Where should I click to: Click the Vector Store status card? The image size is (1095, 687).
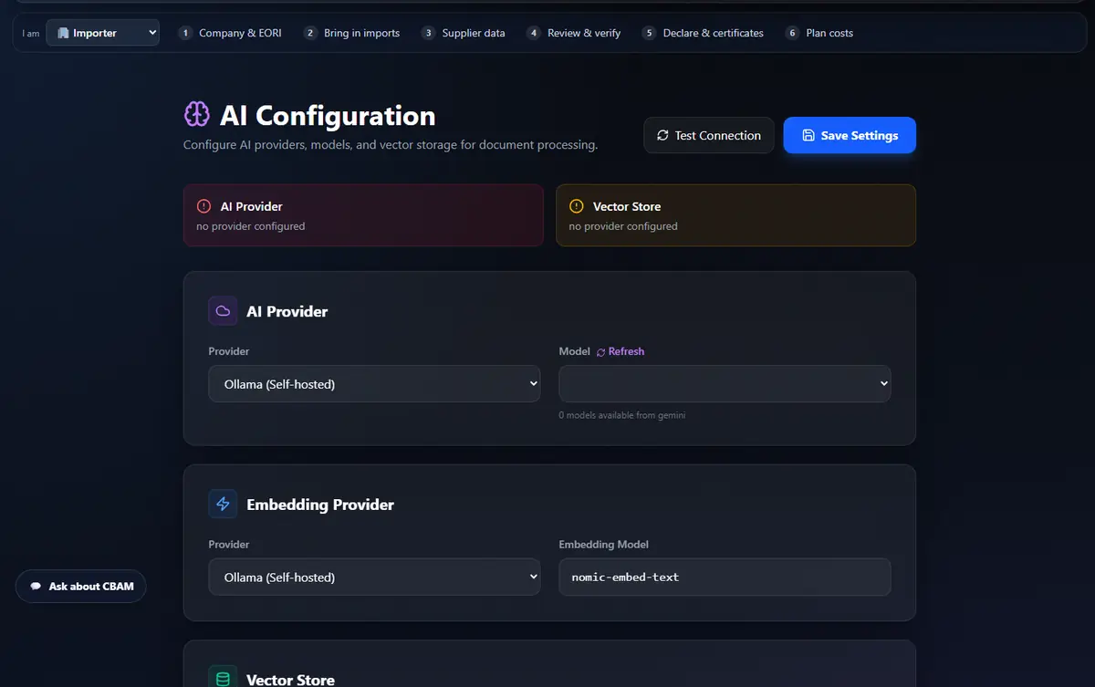735,215
